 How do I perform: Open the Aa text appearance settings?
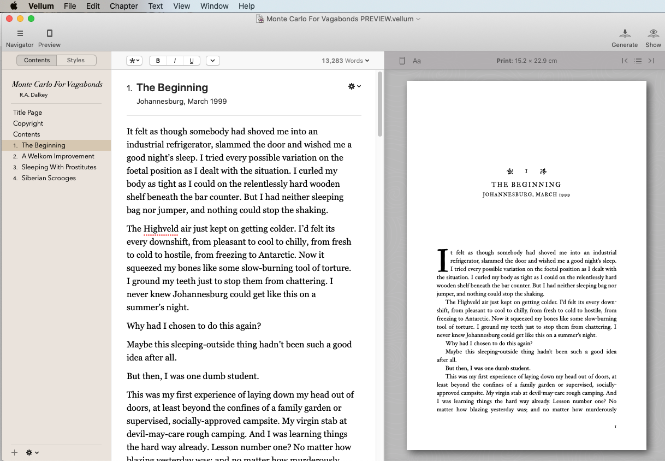[x=417, y=61]
